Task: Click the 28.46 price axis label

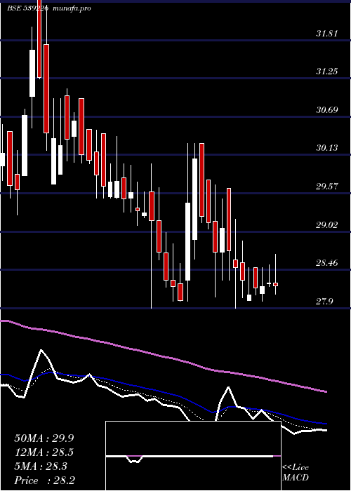Action: coord(327,263)
